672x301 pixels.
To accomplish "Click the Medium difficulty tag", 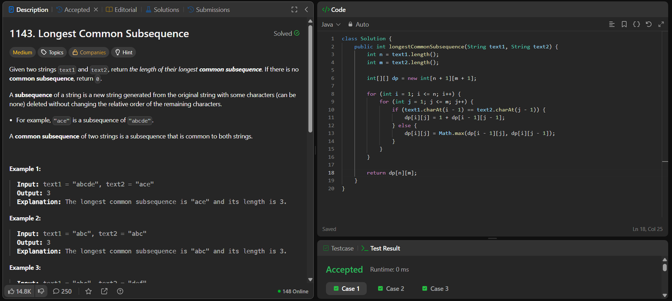I will (22, 52).
